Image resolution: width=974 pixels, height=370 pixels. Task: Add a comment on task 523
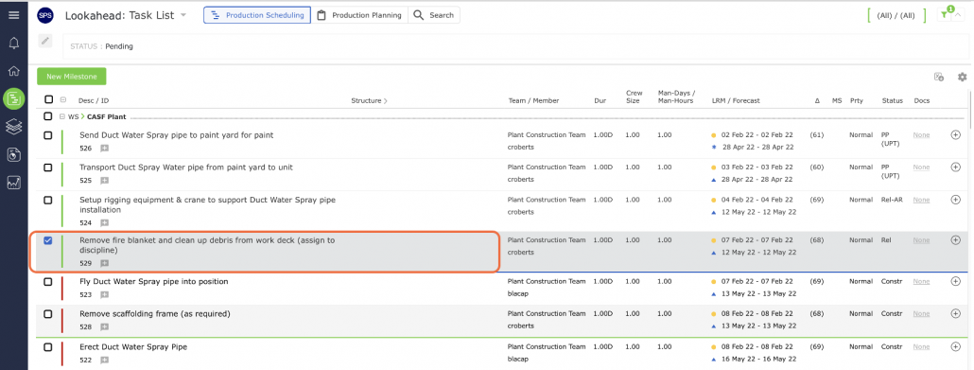[104, 294]
